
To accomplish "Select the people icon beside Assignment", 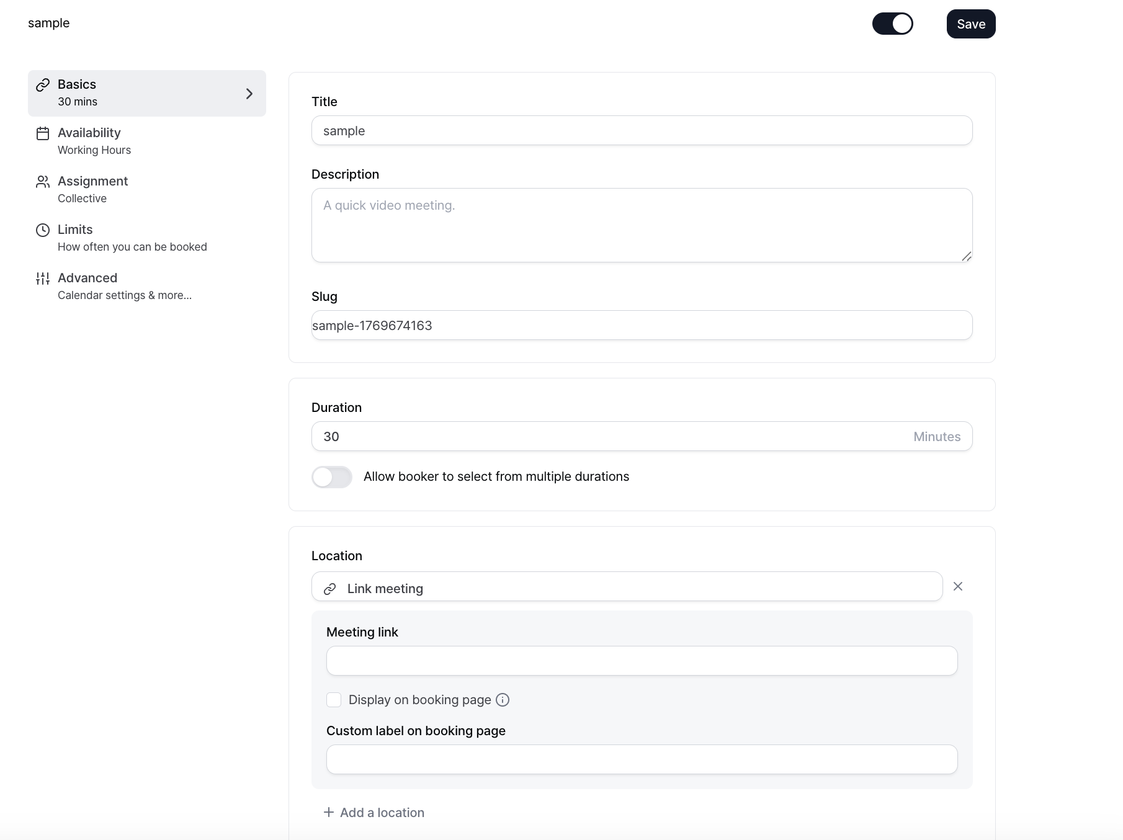I will click(x=42, y=181).
